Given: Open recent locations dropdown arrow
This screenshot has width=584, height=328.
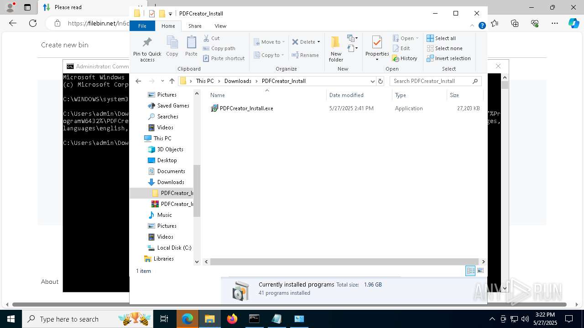Looking at the screenshot, I should (x=162, y=81).
